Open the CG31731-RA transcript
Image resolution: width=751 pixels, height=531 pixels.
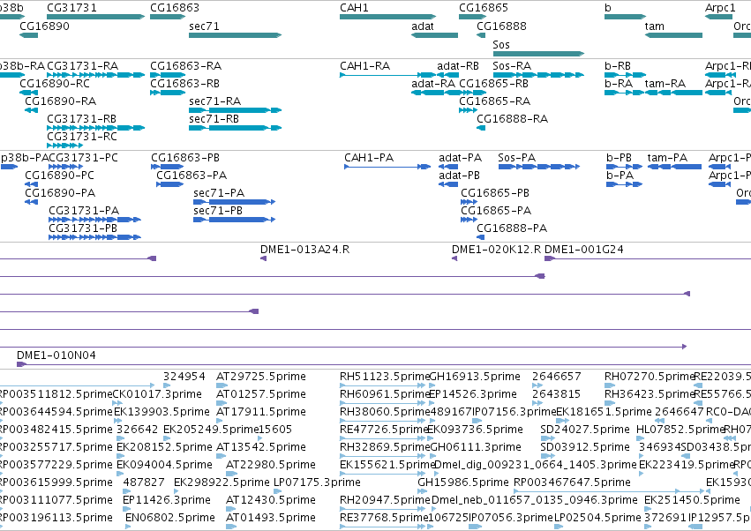pos(96,75)
